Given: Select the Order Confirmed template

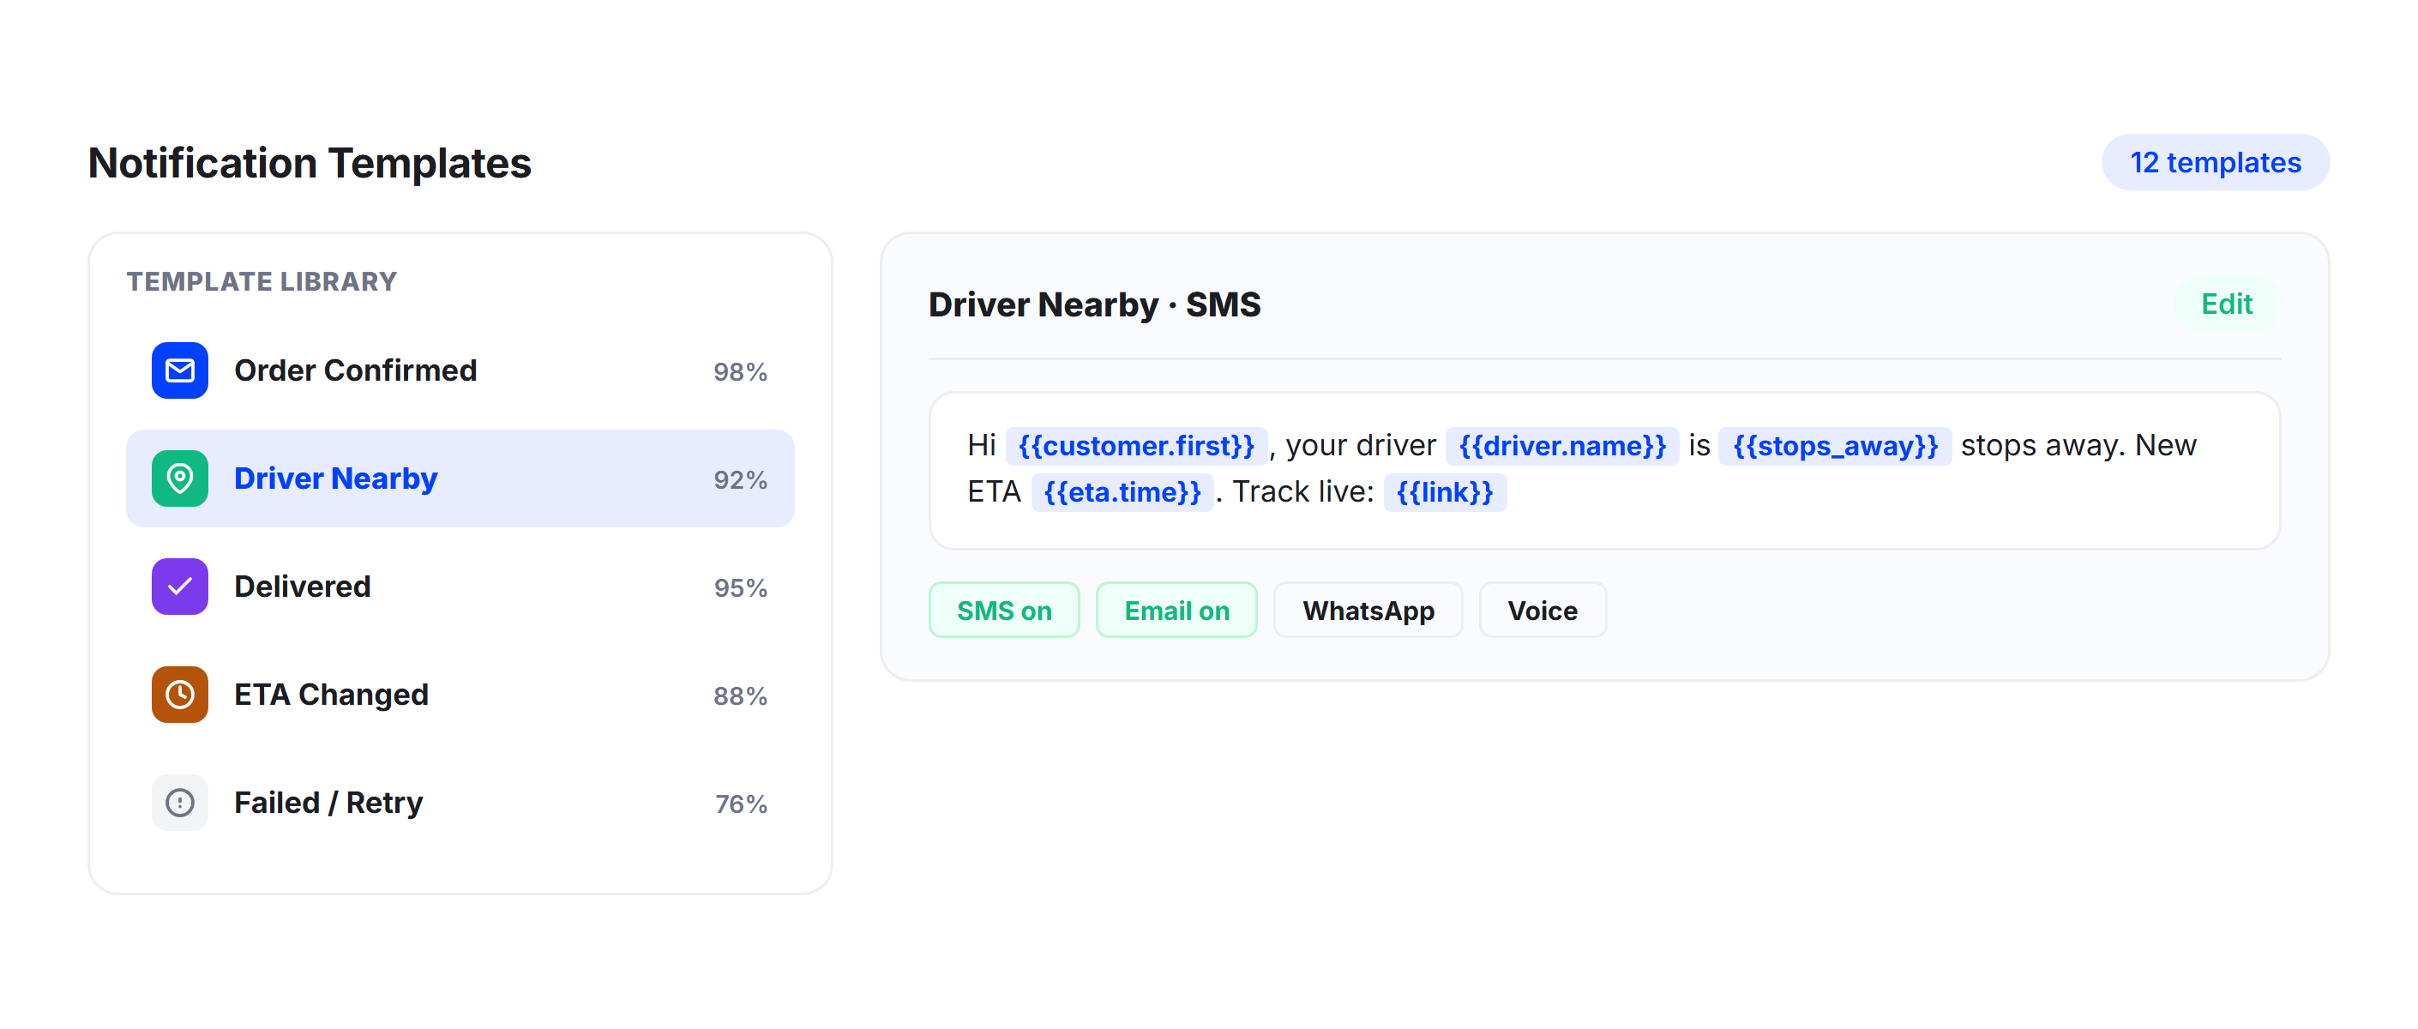Looking at the screenshot, I should [x=460, y=370].
